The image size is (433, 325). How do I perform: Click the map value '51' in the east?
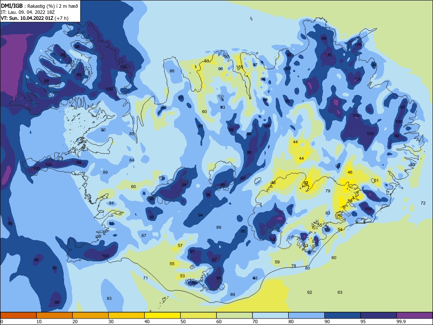[x=376, y=180]
